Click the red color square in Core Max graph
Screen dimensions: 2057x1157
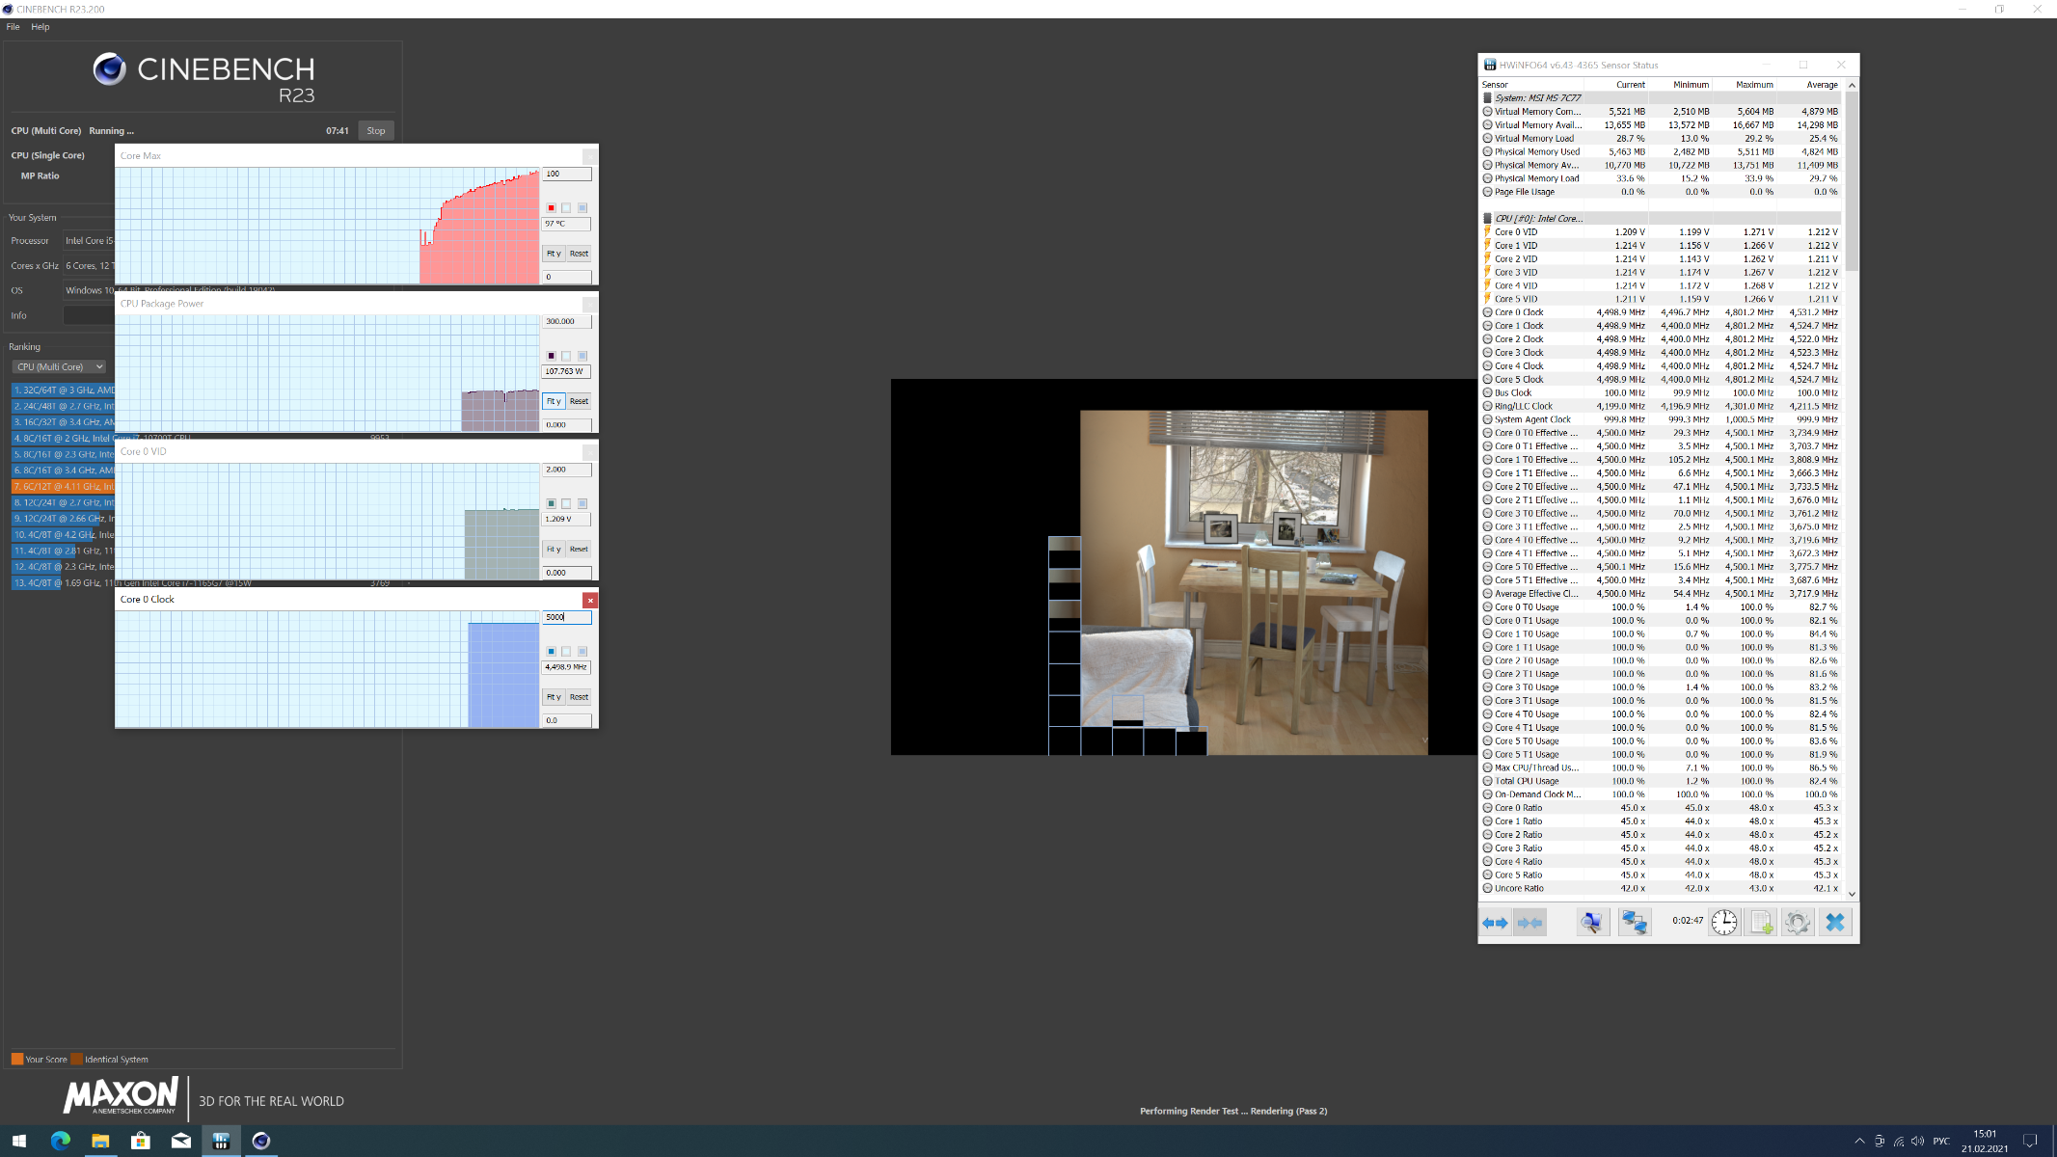point(551,208)
